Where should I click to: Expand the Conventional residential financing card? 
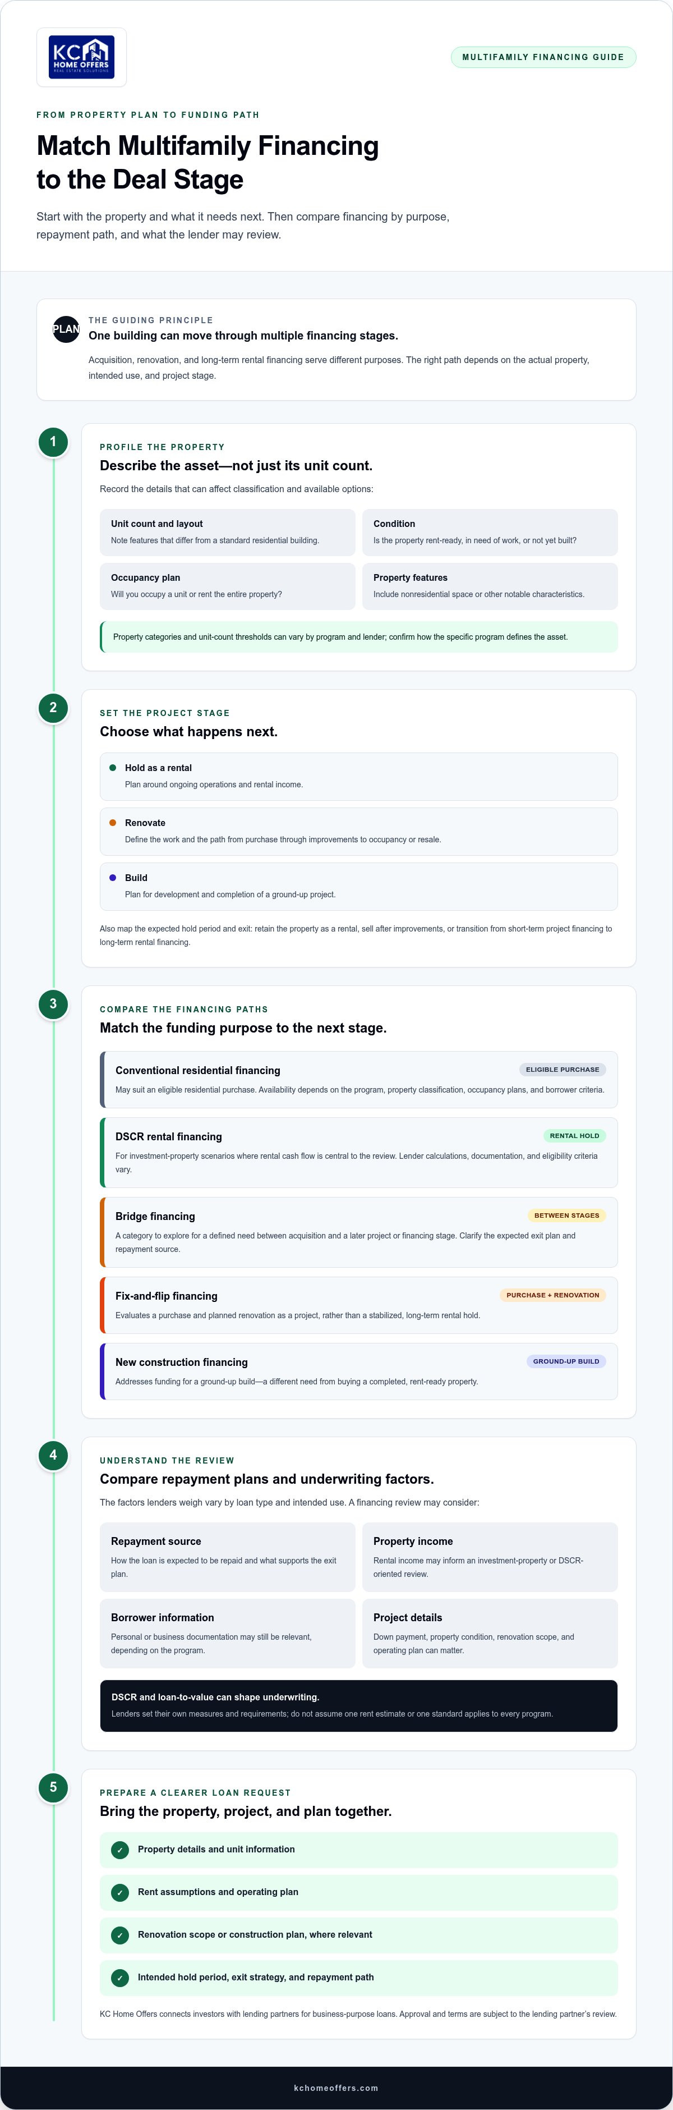[358, 1080]
